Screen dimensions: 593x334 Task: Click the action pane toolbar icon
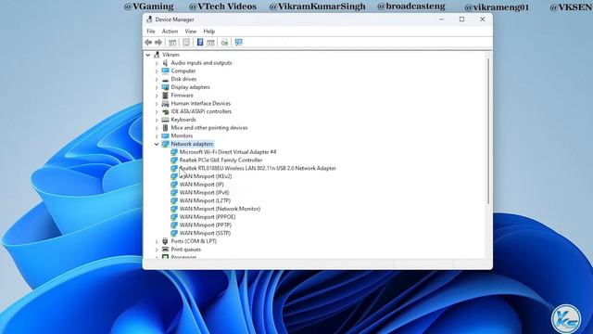210,43
